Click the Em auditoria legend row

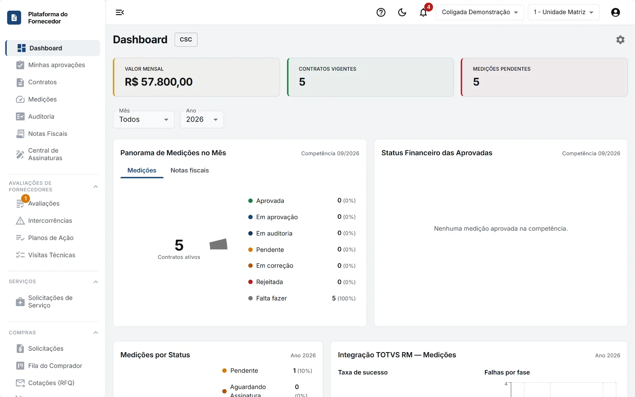302,233
